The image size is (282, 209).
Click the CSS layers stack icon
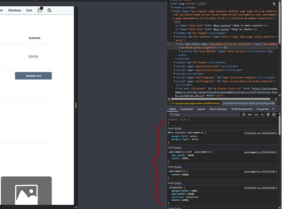coord(244,114)
